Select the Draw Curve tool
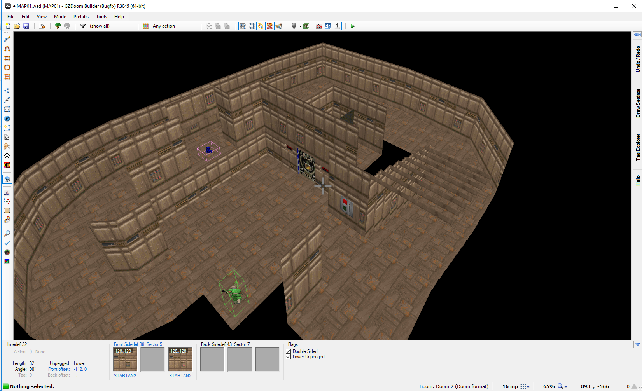Viewport: 642px width, 391px height. pyautogui.click(x=7, y=49)
